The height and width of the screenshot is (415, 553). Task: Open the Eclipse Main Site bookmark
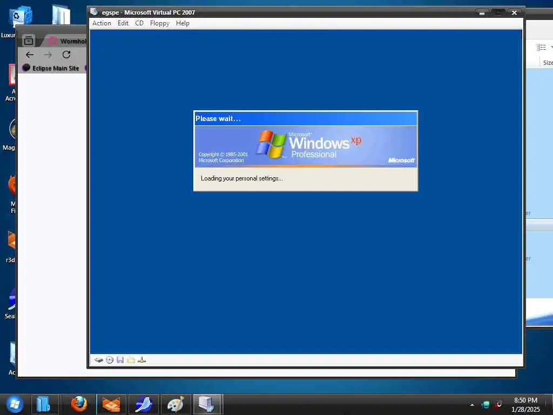click(x=51, y=68)
